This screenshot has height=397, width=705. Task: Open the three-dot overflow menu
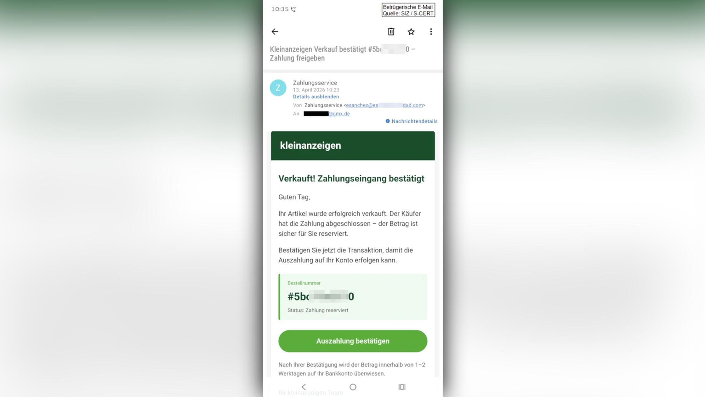coord(431,32)
